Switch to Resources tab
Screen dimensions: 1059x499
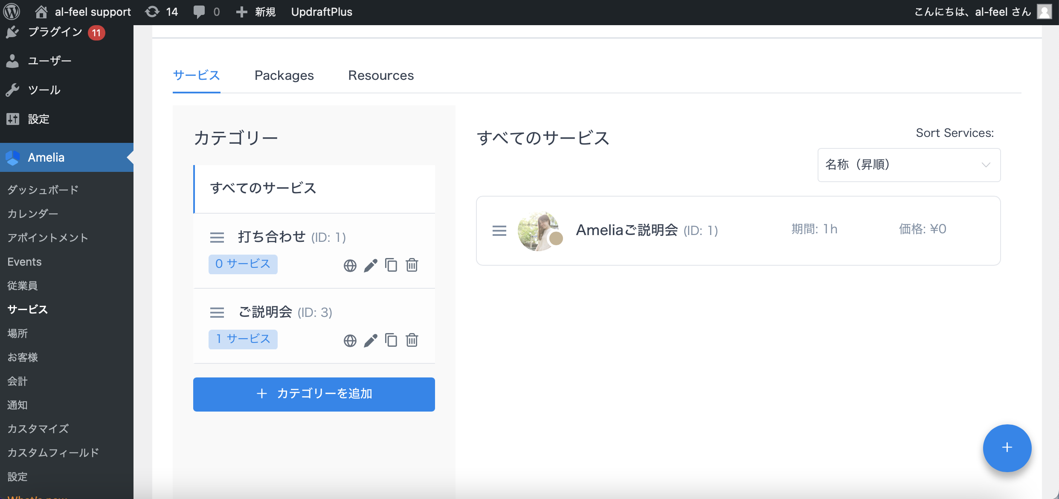click(381, 75)
